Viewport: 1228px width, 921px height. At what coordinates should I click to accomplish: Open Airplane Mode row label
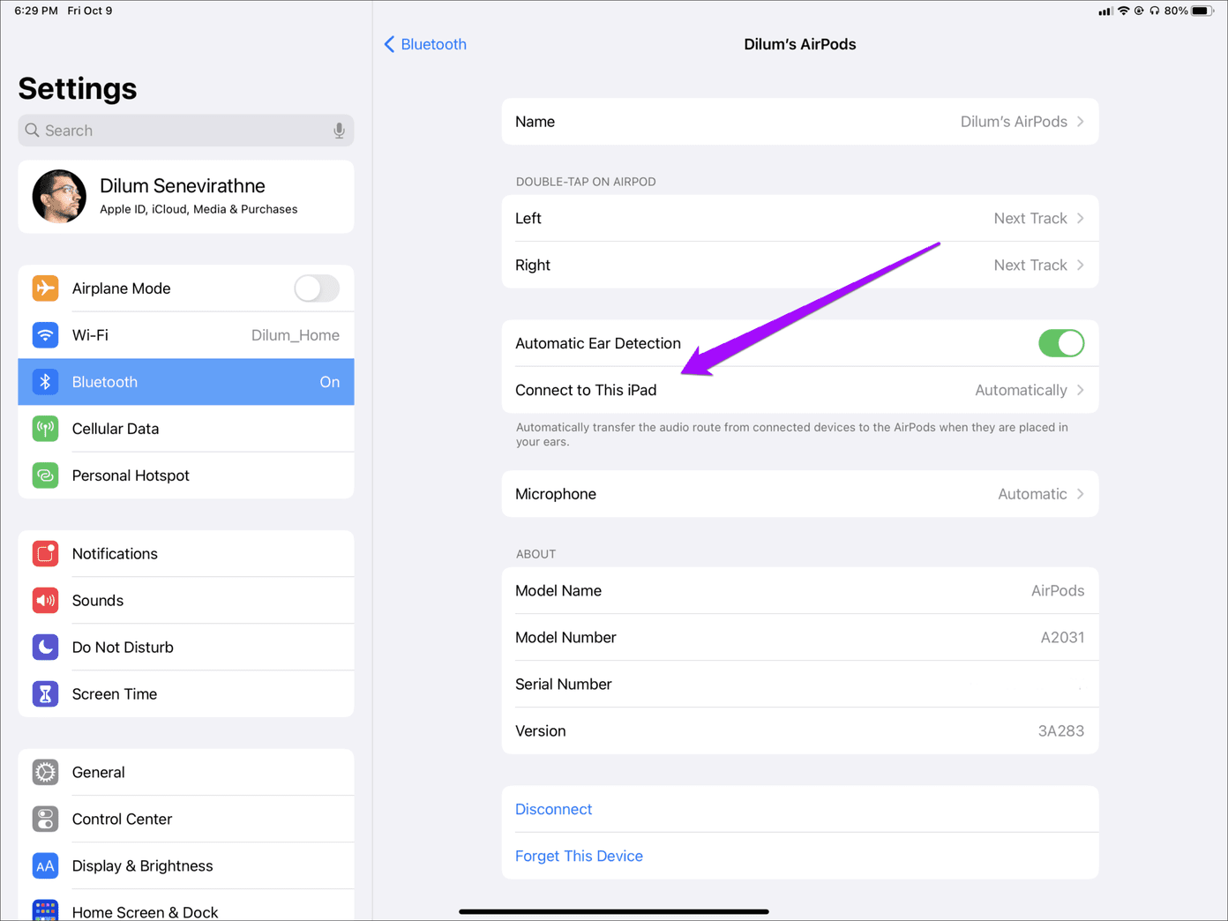coord(121,288)
